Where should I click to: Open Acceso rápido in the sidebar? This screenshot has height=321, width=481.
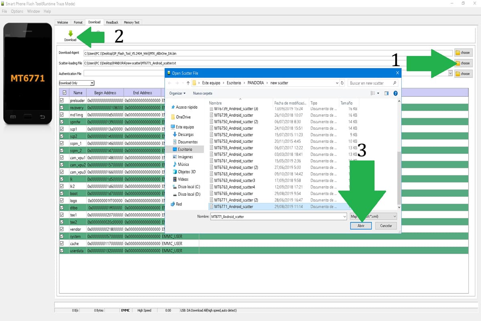point(184,107)
